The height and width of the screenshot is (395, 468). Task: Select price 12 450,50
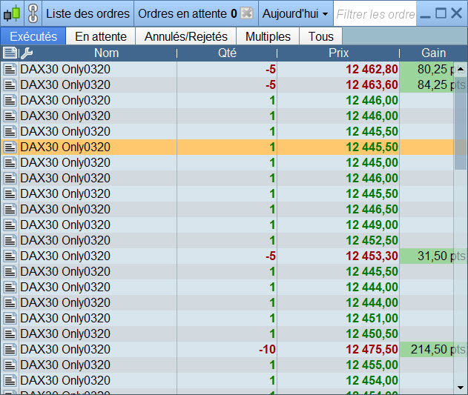pos(372,333)
